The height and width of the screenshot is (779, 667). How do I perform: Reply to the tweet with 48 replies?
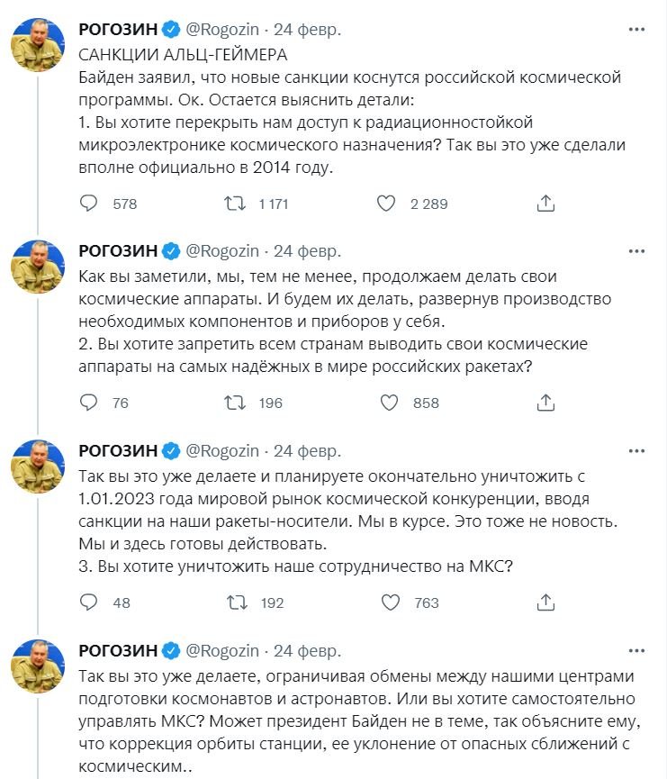click(x=89, y=602)
